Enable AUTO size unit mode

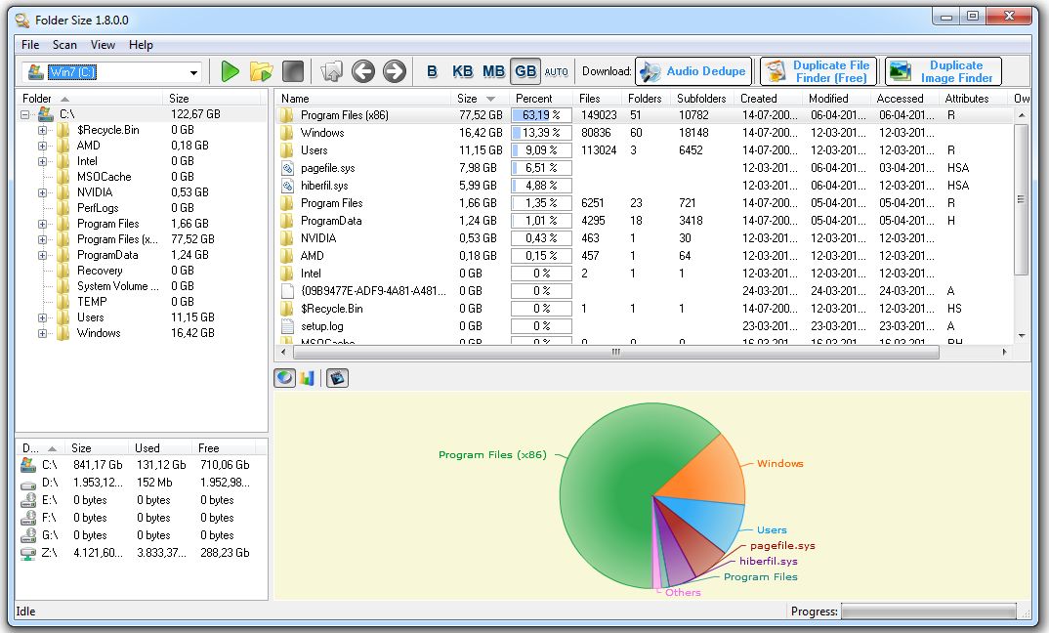tap(556, 71)
